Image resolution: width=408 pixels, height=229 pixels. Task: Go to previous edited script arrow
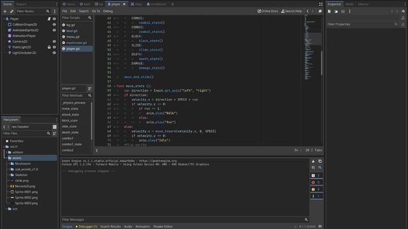click(307, 11)
